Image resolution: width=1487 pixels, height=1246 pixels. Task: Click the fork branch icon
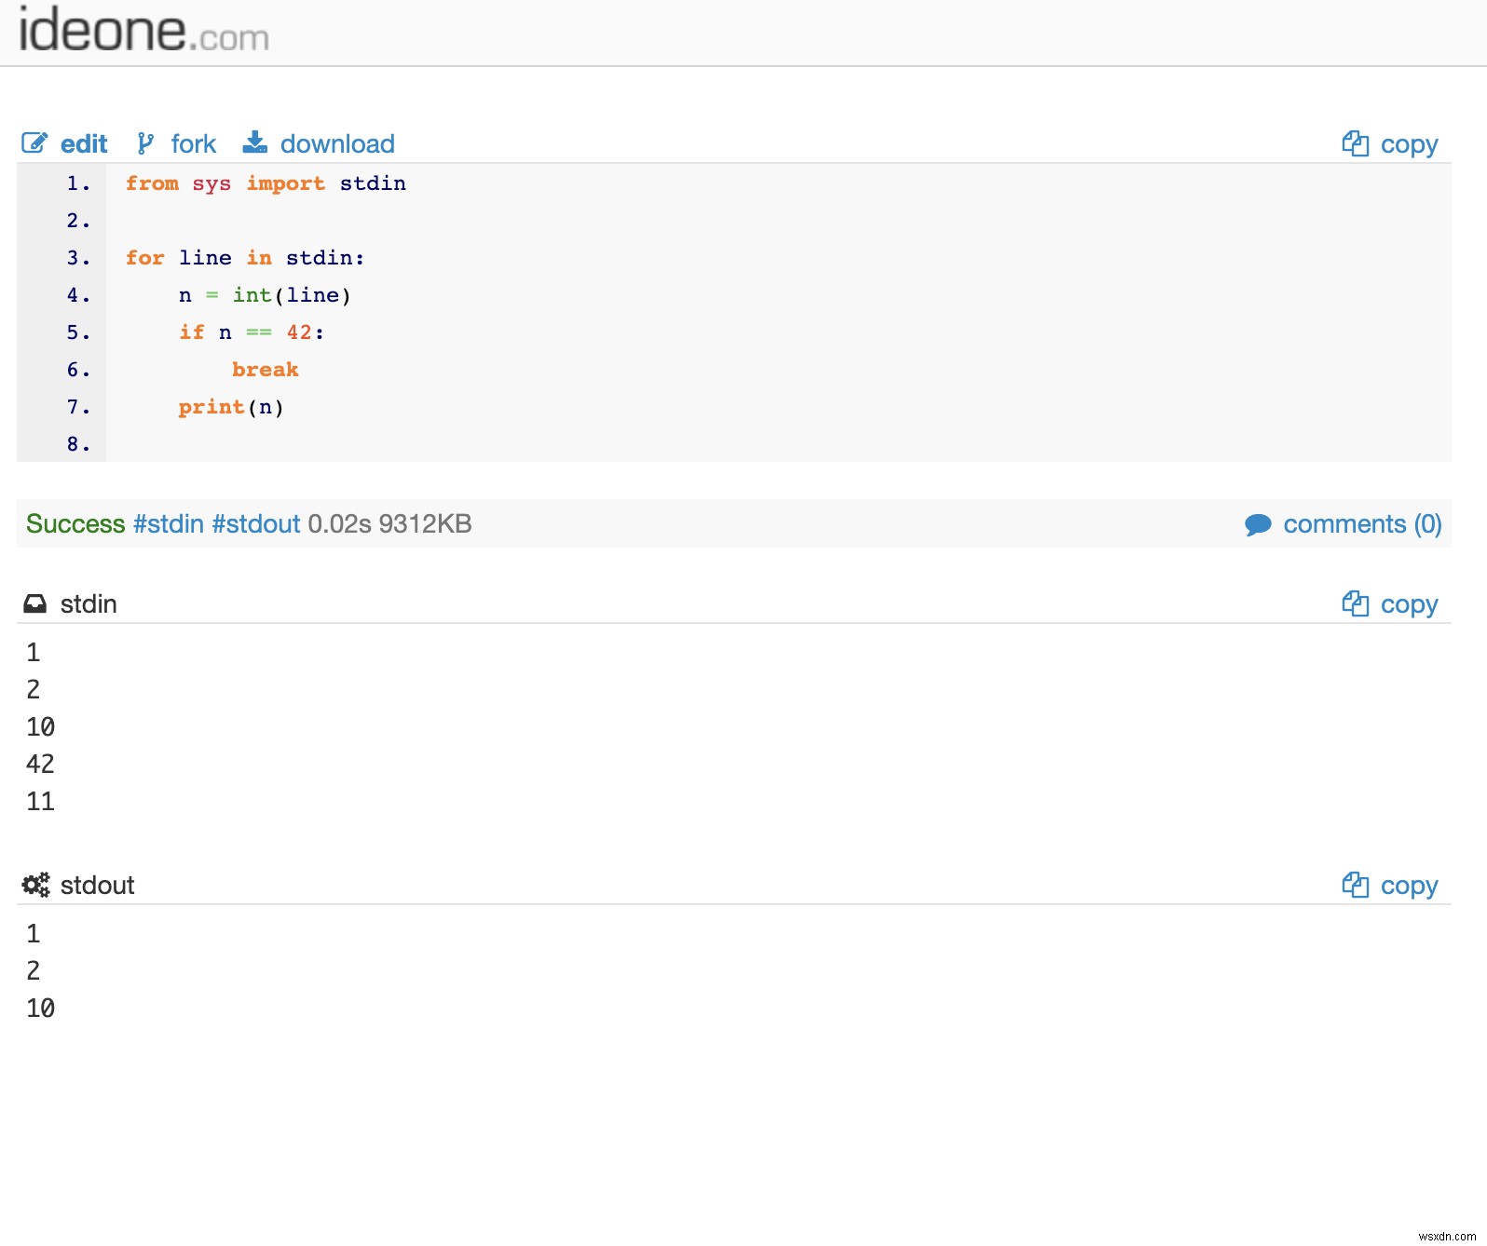(145, 143)
